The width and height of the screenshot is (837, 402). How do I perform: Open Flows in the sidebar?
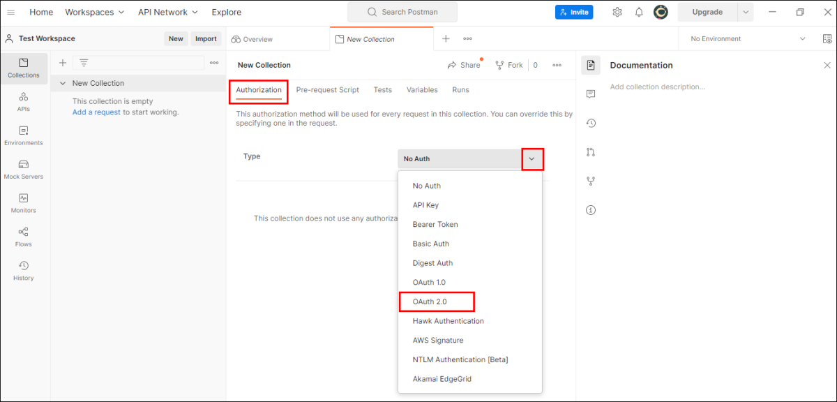(x=24, y=237)
